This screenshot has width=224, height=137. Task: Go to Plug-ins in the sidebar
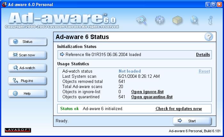(x=28, y=81)
